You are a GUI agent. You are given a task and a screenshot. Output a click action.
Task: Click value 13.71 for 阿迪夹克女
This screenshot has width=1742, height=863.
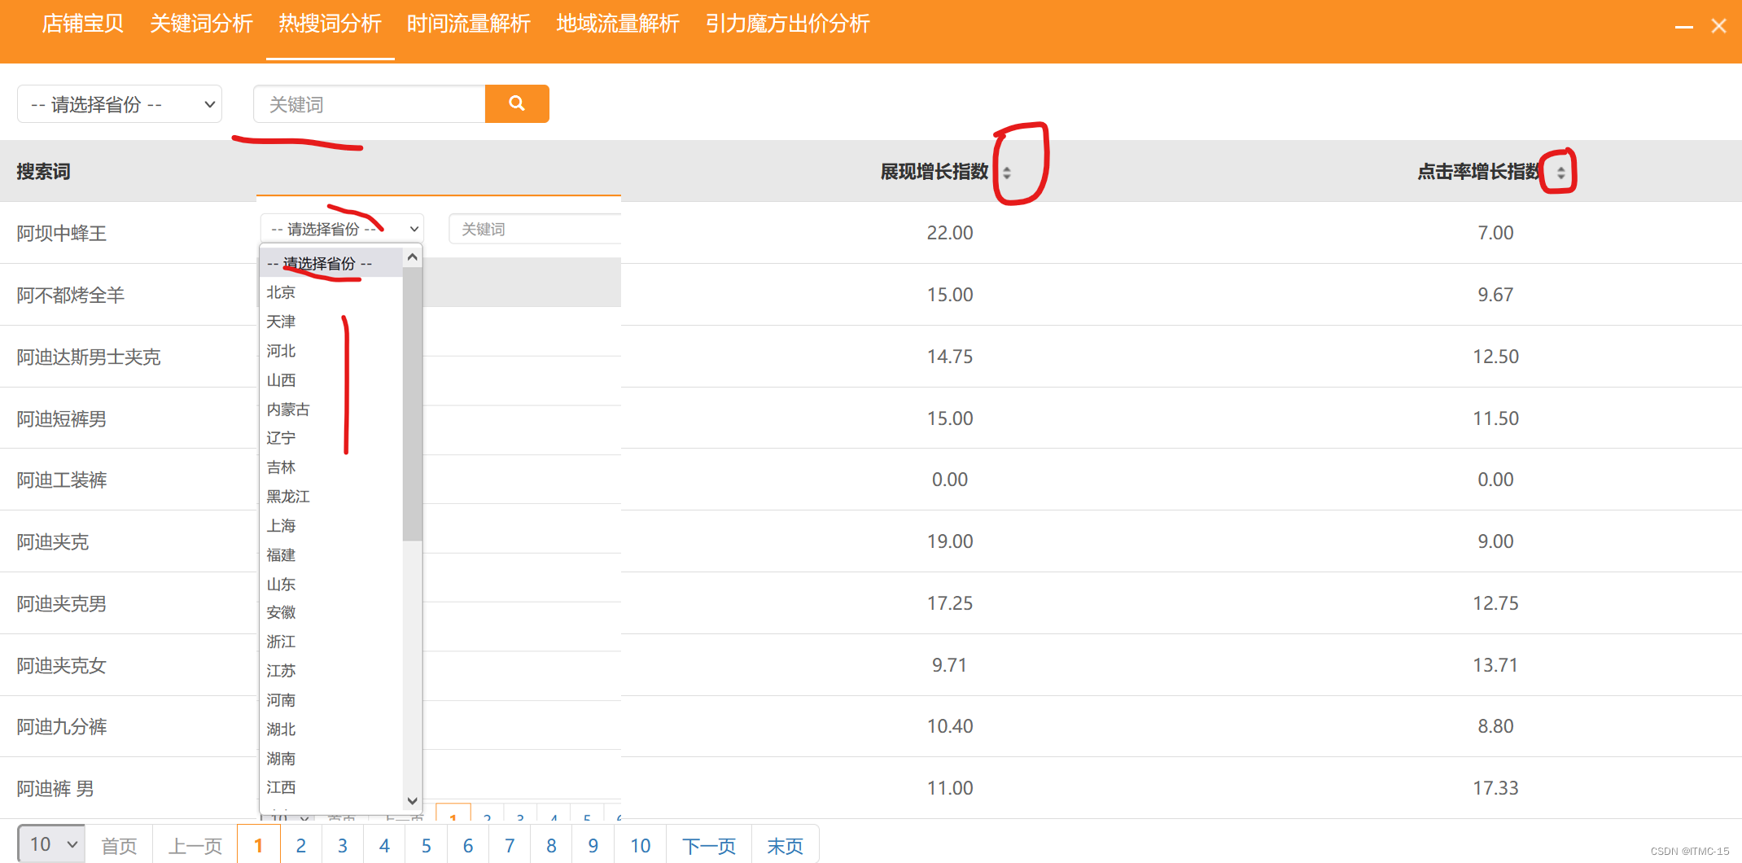(1496, 665)
